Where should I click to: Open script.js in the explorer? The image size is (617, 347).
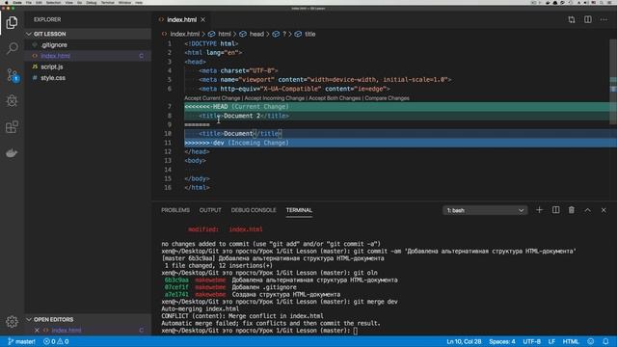click(x=88, y=67)
